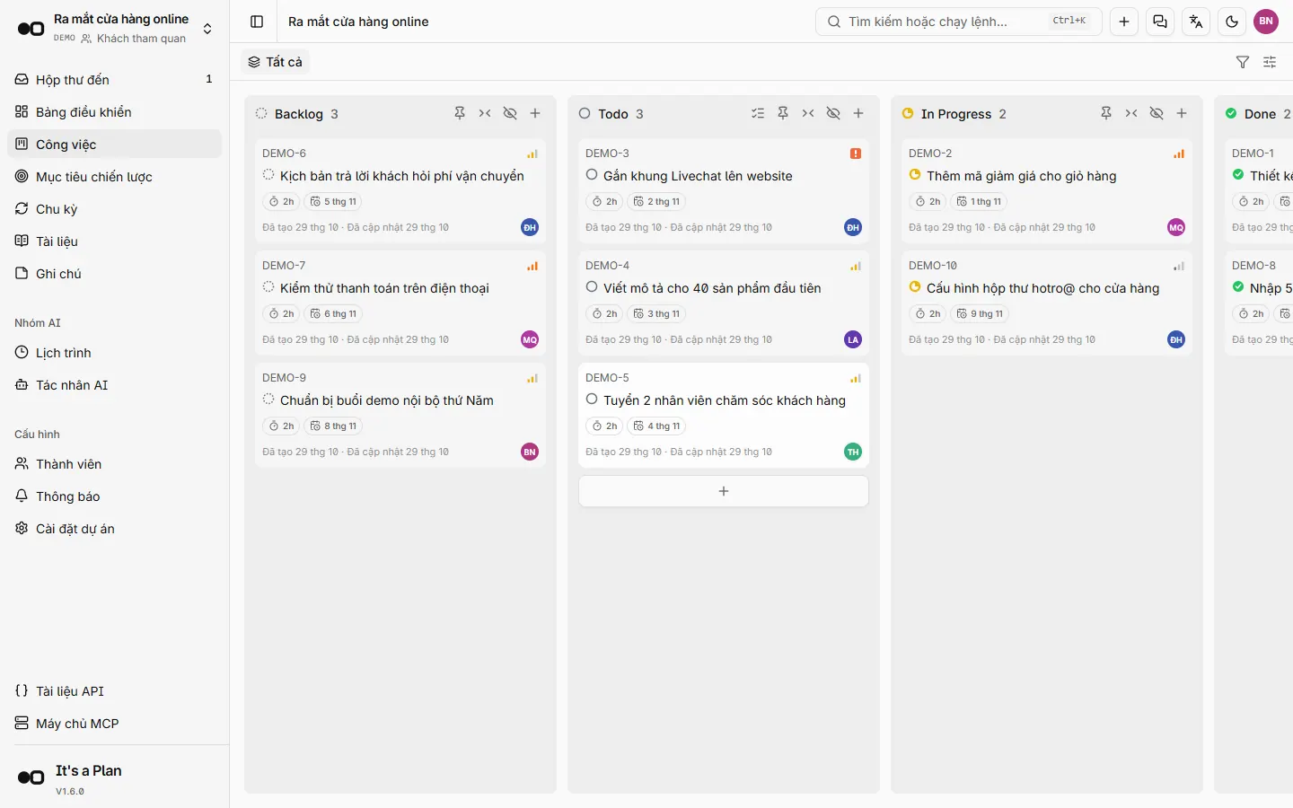This screenshot has width=1293, height=808.
Task: Hide the Todo column
Action: [833, 113]
